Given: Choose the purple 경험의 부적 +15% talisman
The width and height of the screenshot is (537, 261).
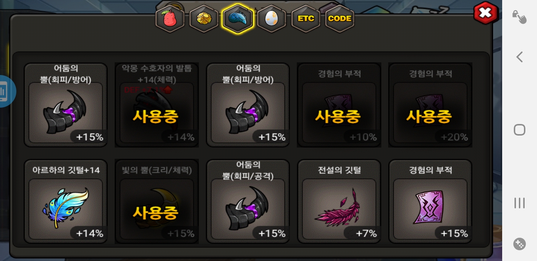Looking at the screenshot, I should 430,201.
